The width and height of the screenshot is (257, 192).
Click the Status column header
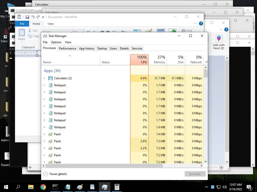[115, 60]
